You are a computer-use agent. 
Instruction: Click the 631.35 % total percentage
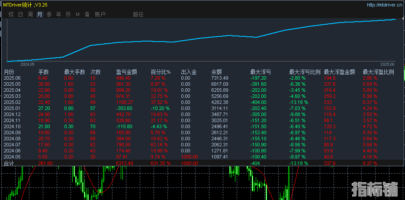click(x=161, y=163)
